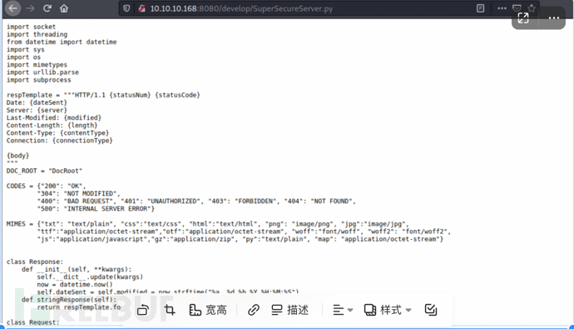Expand image to fullscreen view
The width and height of the screenshot is (574, 329).
point(523,17)
